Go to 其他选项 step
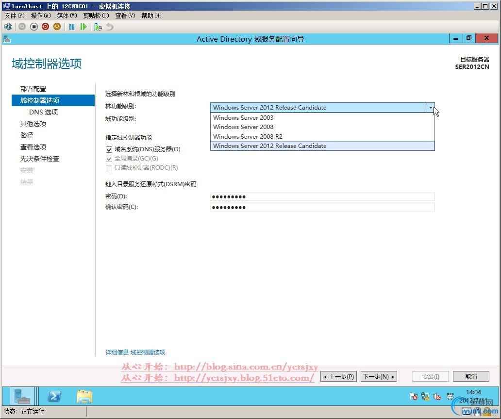The width and height of the screenshot is (501, 419). (x=33, y=124)
